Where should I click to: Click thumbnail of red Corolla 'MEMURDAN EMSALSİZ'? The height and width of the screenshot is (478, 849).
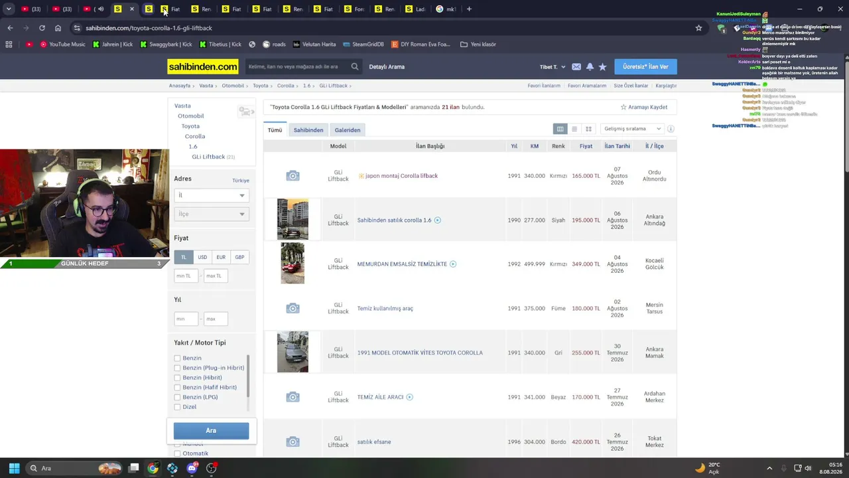[x=293, y=264]
